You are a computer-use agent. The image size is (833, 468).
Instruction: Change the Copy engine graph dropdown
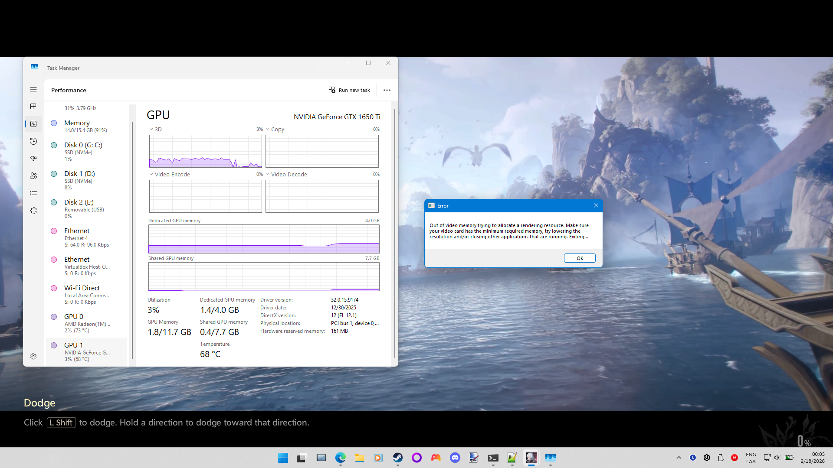[x=268, y=130]
